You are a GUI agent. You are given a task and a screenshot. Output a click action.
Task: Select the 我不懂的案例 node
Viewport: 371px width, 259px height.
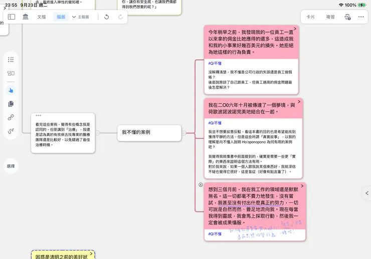149,133
